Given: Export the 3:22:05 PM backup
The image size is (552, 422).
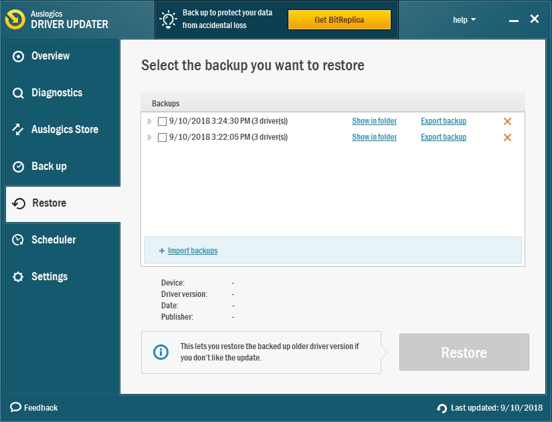Looking at the screenshot, I should click(444, 137).
